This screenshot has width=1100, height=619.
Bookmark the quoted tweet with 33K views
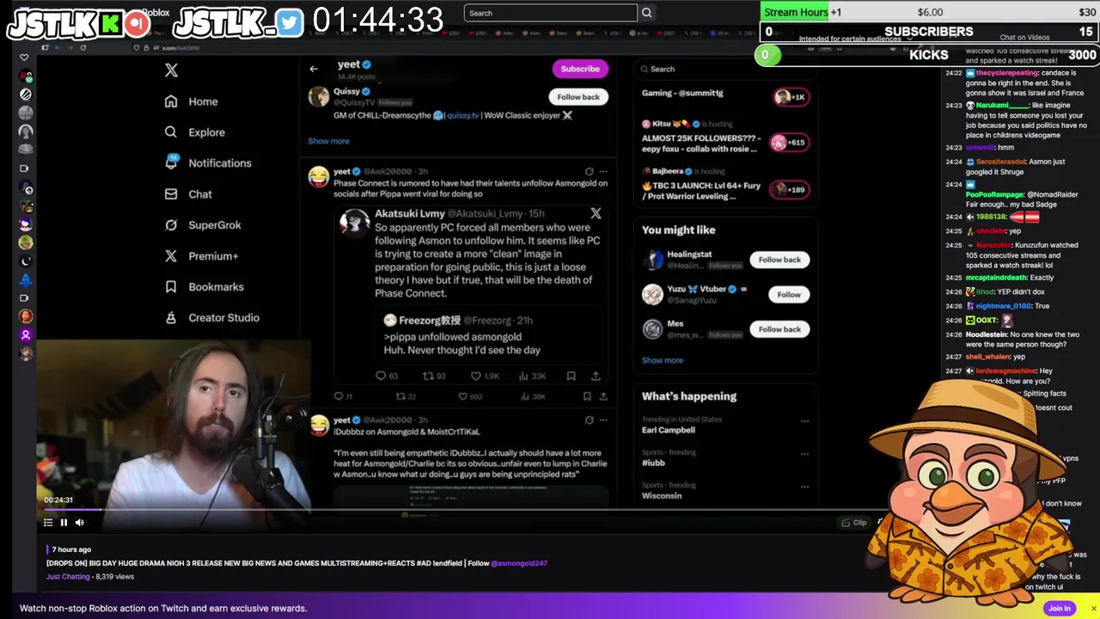pyautogui.click(x=571, y=376)
